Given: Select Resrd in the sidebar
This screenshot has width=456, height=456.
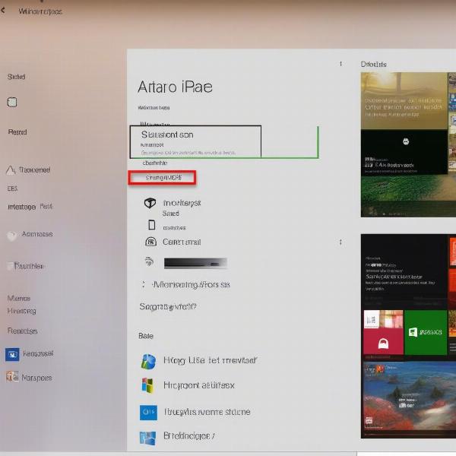Looking at the screenshot, I should [x=17, y=132].
